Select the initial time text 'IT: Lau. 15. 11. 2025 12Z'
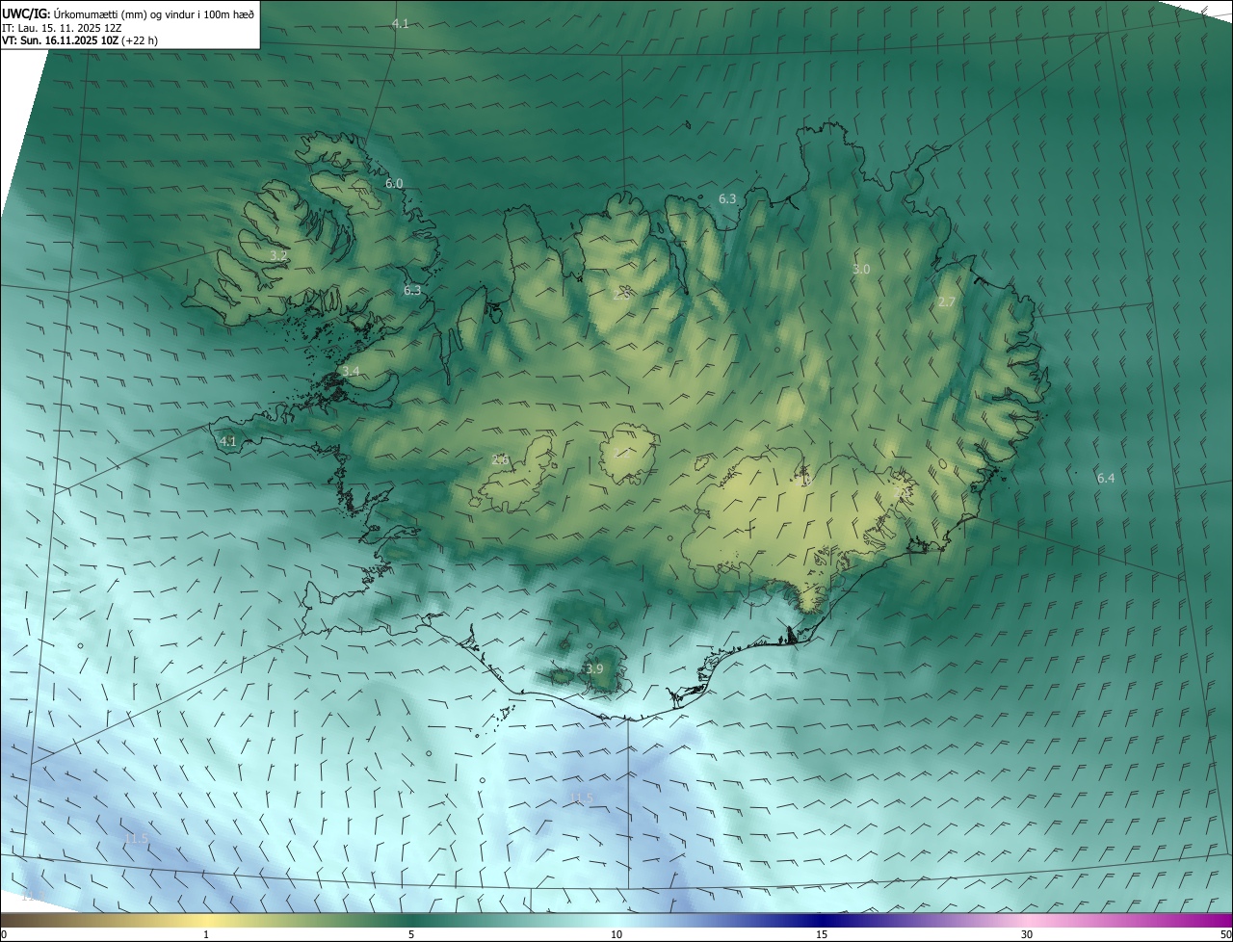This screenshot has width=1233, height=942. 62,27
